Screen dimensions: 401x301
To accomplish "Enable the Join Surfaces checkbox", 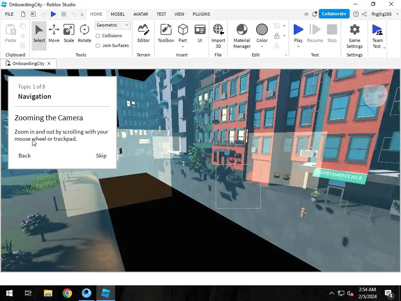I will (98, 45).
